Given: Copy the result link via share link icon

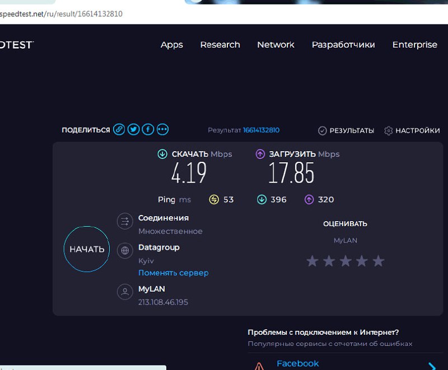Looking at the screenshot, I should tap(119, 129).
